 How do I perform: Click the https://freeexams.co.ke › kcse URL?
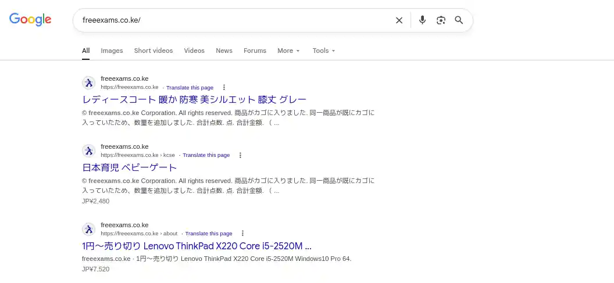[x=138, y=155]
